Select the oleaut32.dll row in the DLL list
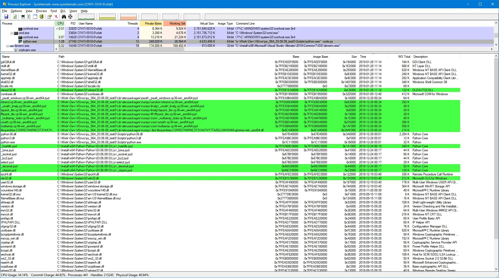The width and height of the screenshot is (499, 278). click(x=230, y=90)
